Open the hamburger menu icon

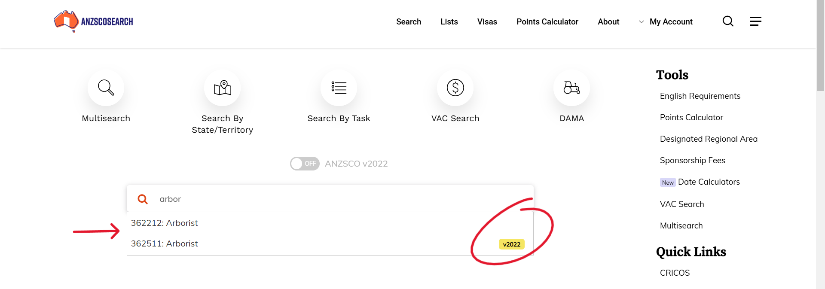[x=755, y=21]
